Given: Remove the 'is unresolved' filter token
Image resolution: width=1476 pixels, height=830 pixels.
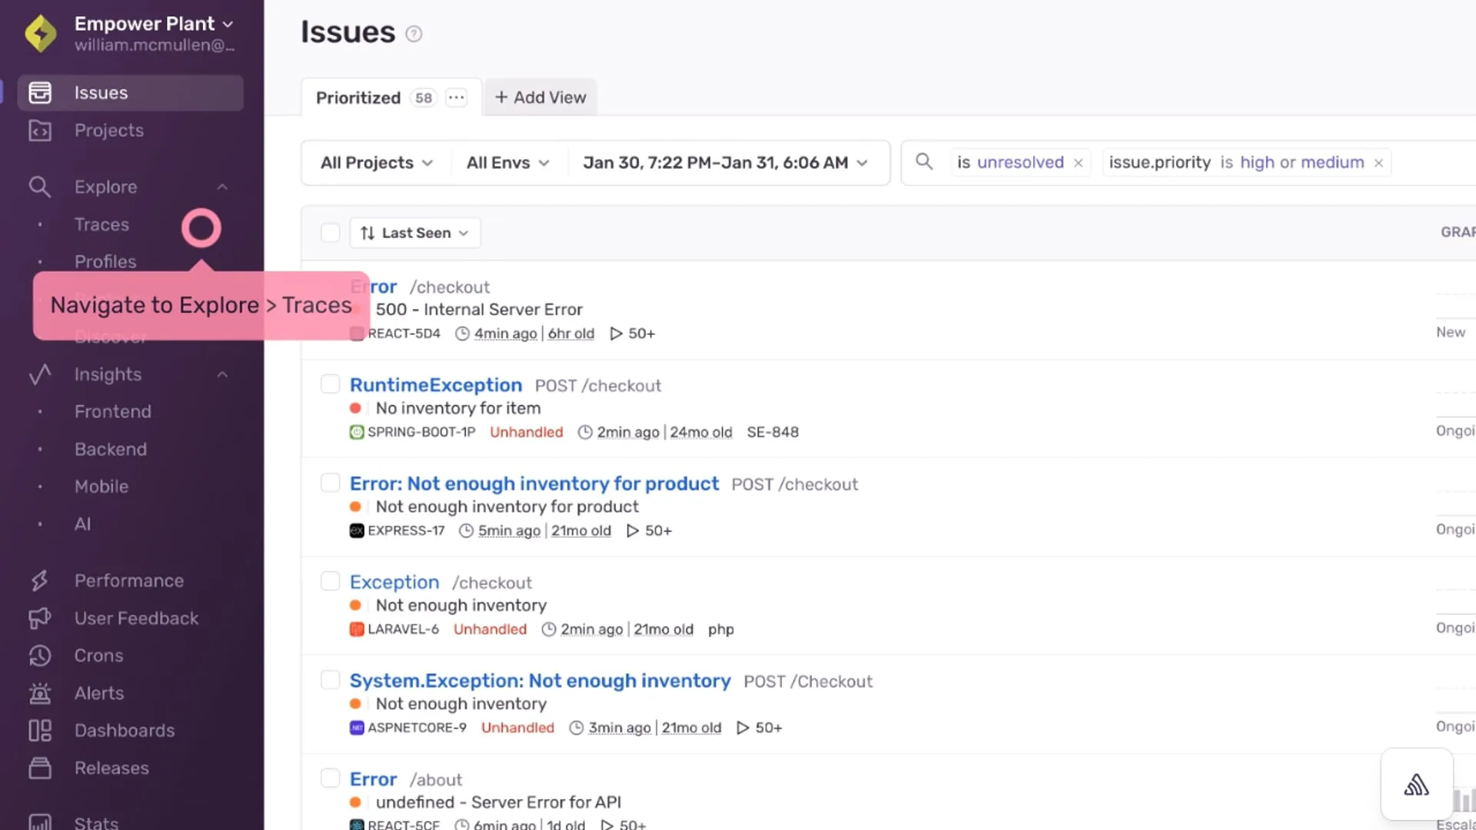Looking at the screenshot, I should tap(1078, 163).
